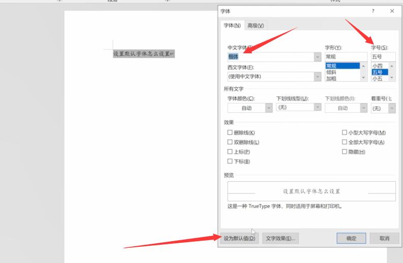Open the 中文字体 dropdown arrow
The height and width of the screenshot is (263, 403).
click(318, 57)
